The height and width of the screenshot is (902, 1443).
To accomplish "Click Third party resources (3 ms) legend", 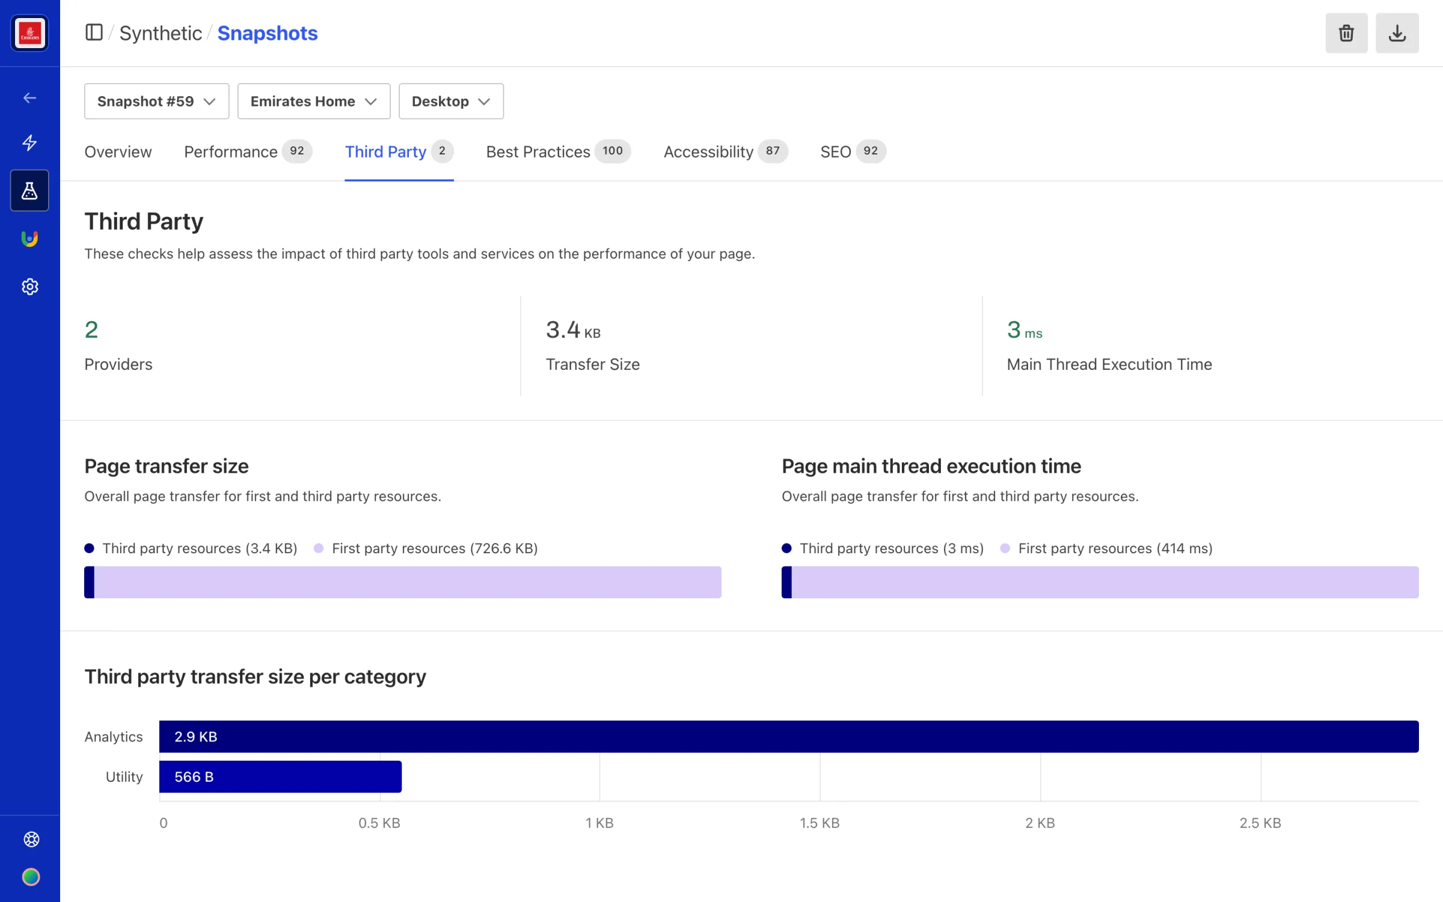I will tap(883, 548).
